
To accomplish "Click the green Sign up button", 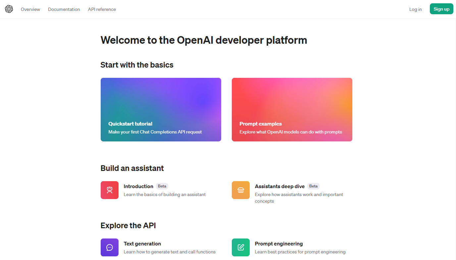I will [x=441, y=9].
